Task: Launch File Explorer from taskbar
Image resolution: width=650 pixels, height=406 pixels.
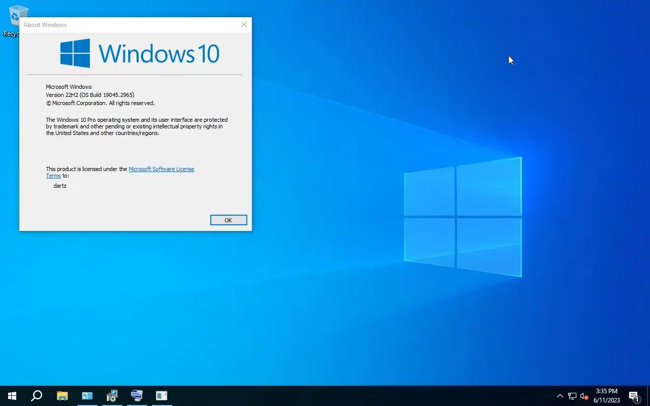Action: click(62, 396)
